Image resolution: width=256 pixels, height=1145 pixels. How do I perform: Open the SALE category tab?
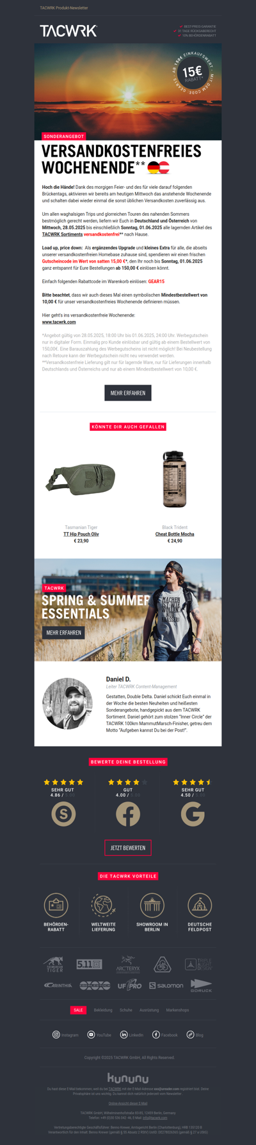78,1010
